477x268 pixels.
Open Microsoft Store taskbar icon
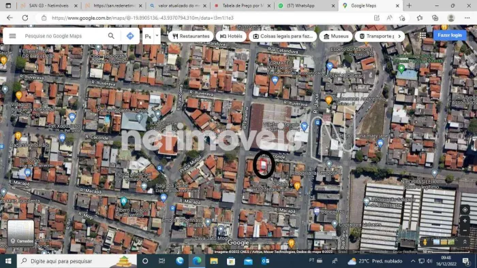(231, 261)
